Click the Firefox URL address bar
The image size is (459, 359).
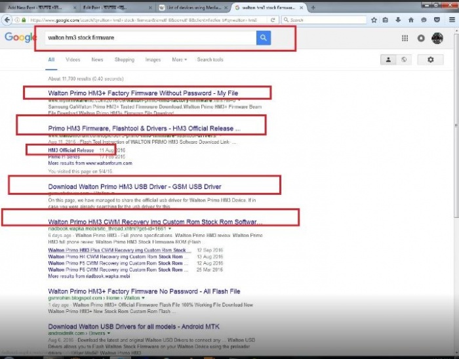pos(148,20)
